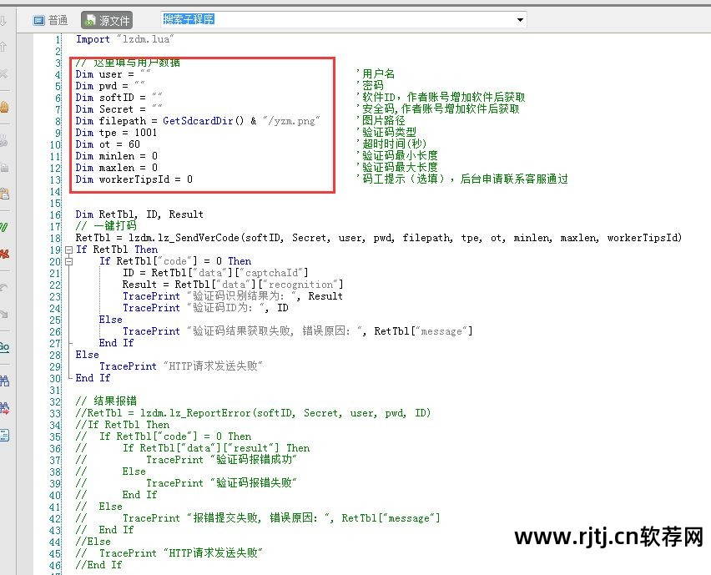The height and width of the screenshot is (575, 711).
Task: Click the '验证码最大长度 comment
Action: pos(398,168)
